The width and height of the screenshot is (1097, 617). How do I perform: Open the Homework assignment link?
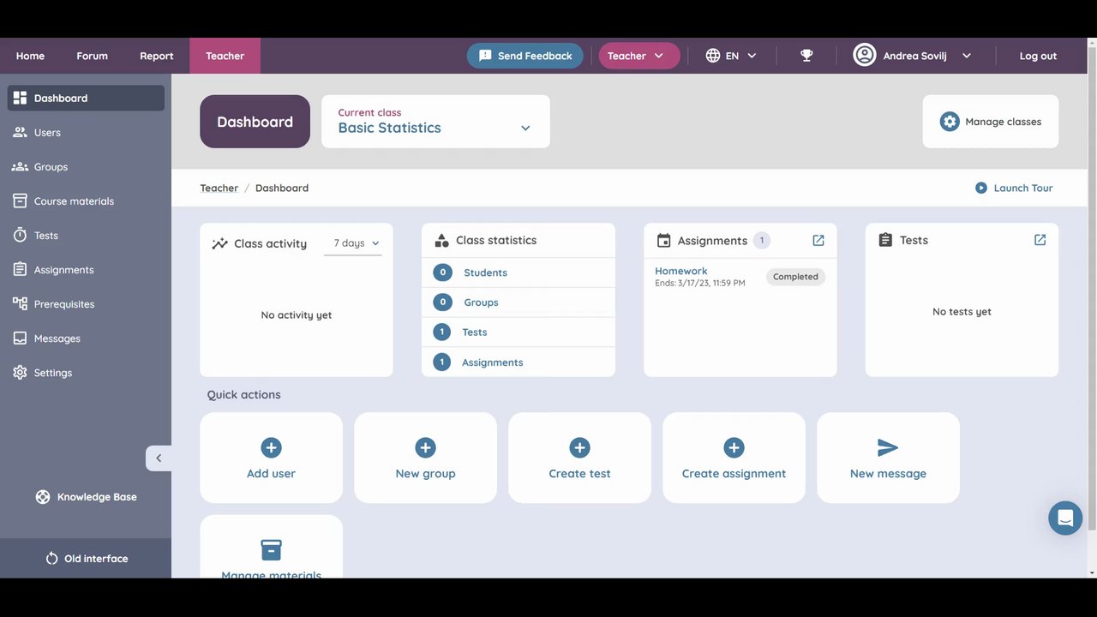pyautogui.click(x=680, y=271)
